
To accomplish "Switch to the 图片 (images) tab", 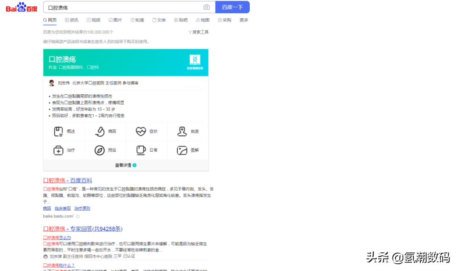I will [x=115, y=20].
